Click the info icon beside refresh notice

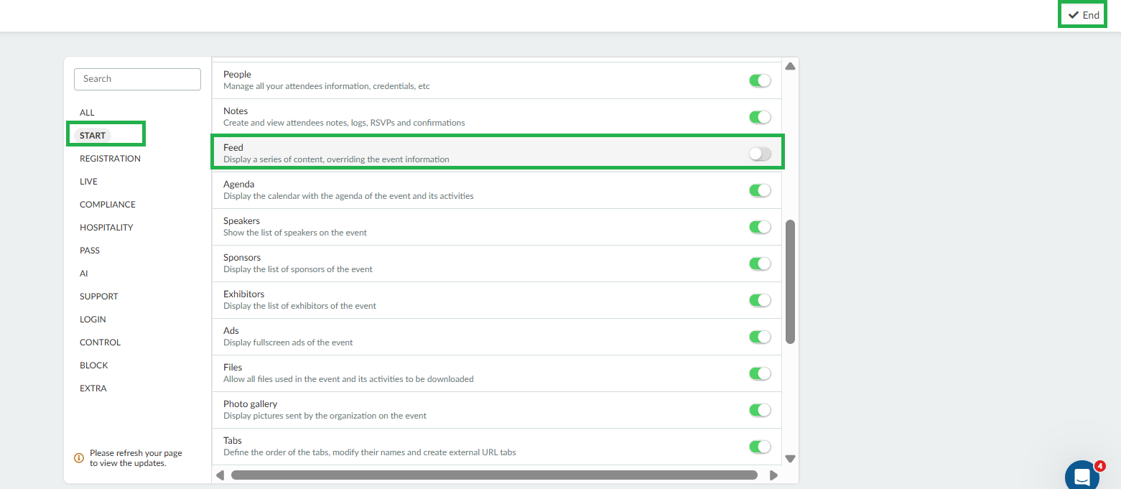coord(79,457)
